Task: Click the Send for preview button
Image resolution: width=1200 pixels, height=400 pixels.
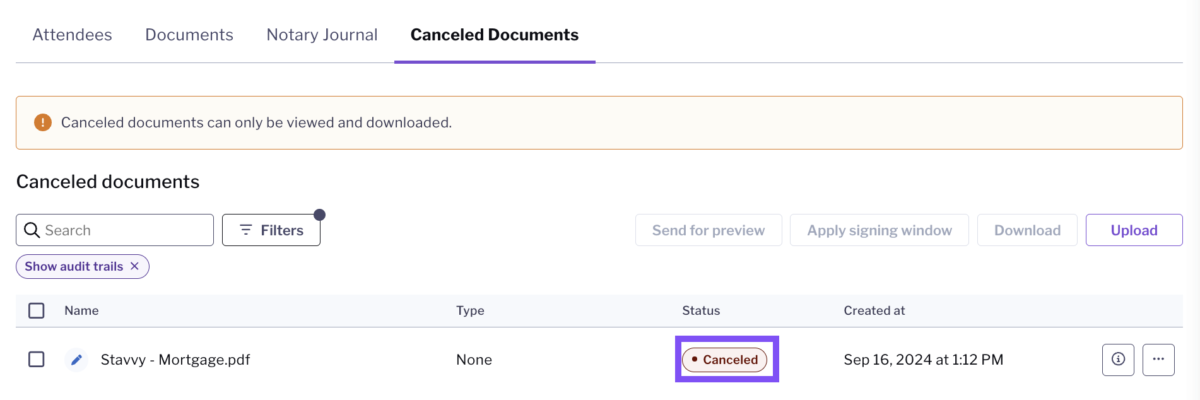Action: tap(709, 230)
